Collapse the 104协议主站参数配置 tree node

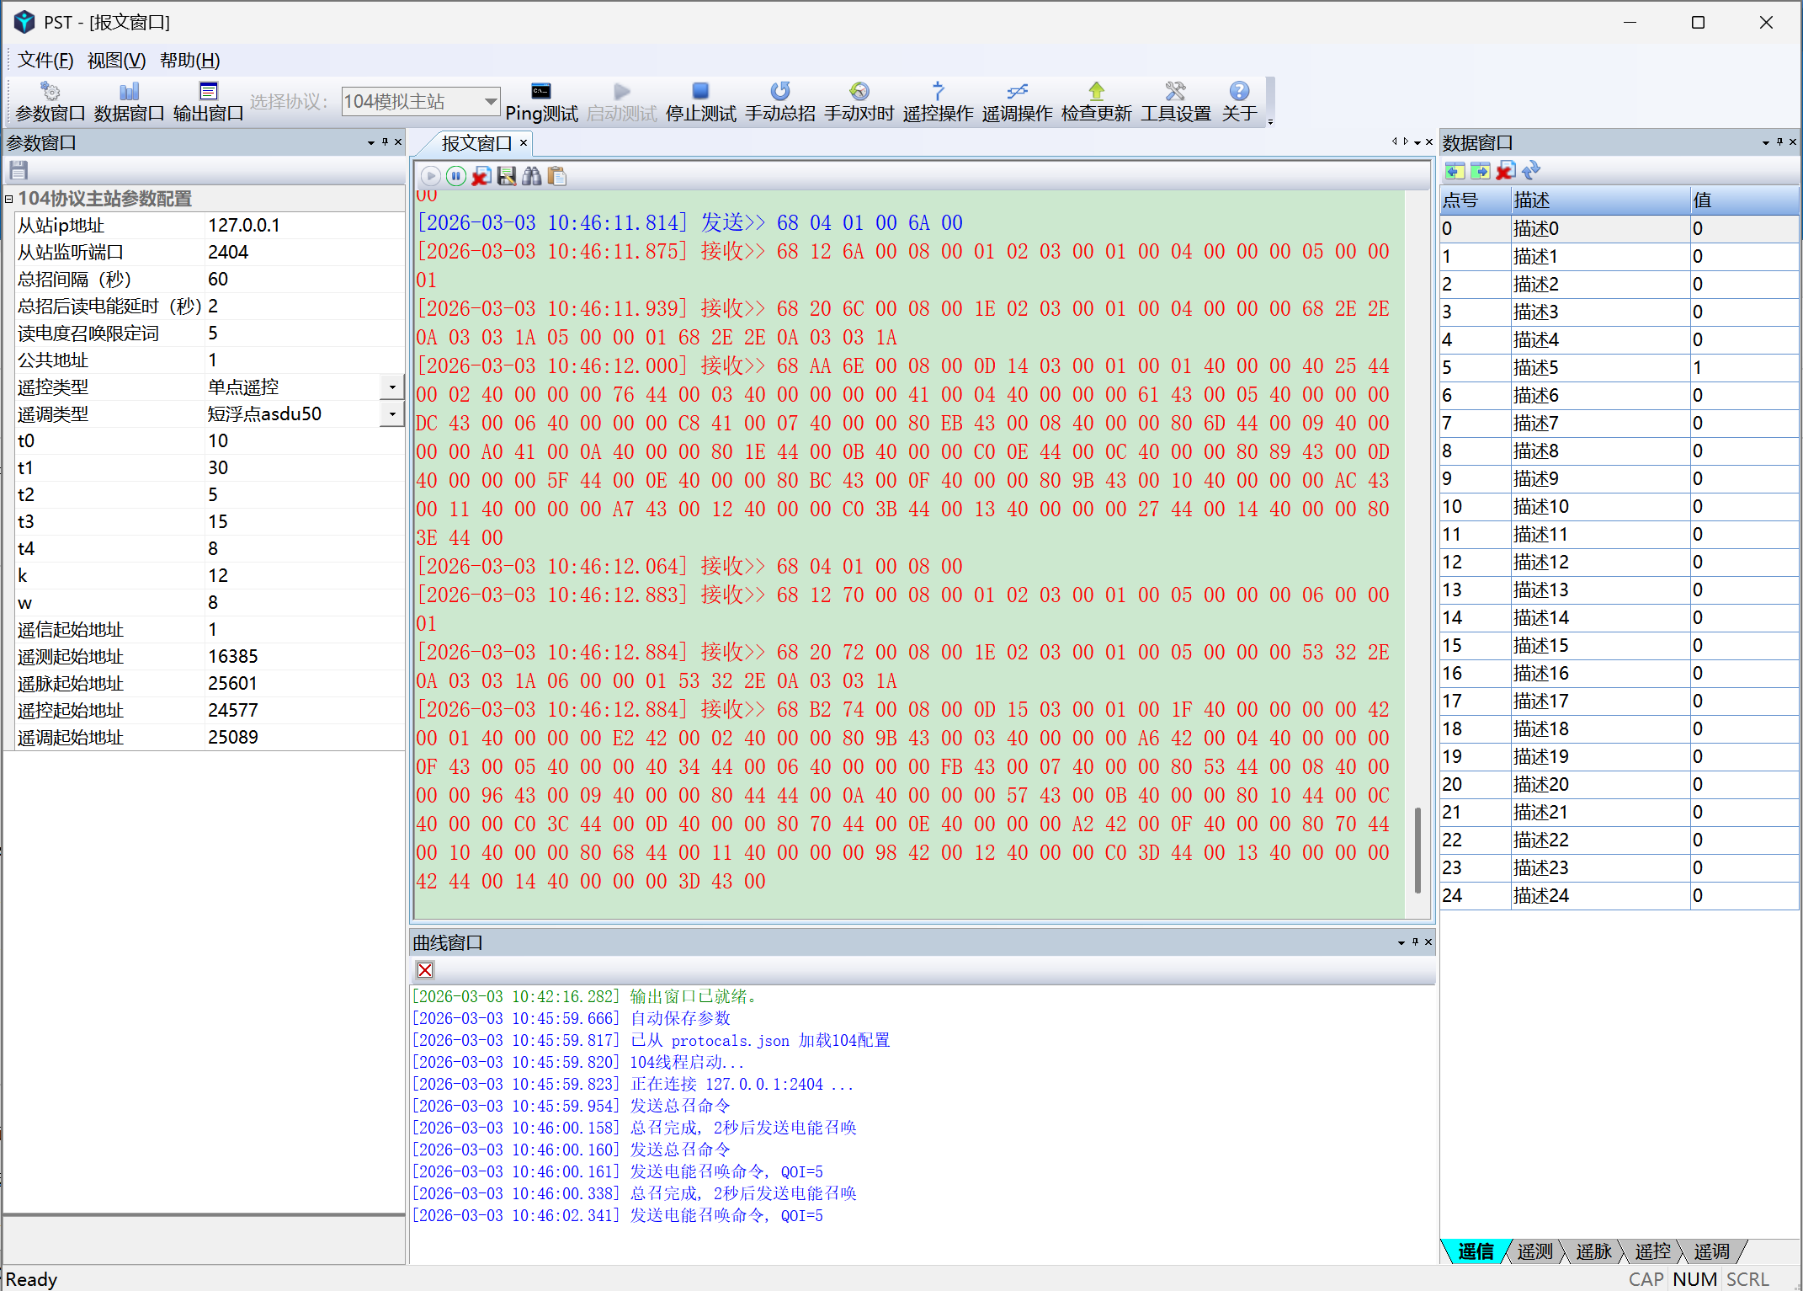(x=8, y=199)
